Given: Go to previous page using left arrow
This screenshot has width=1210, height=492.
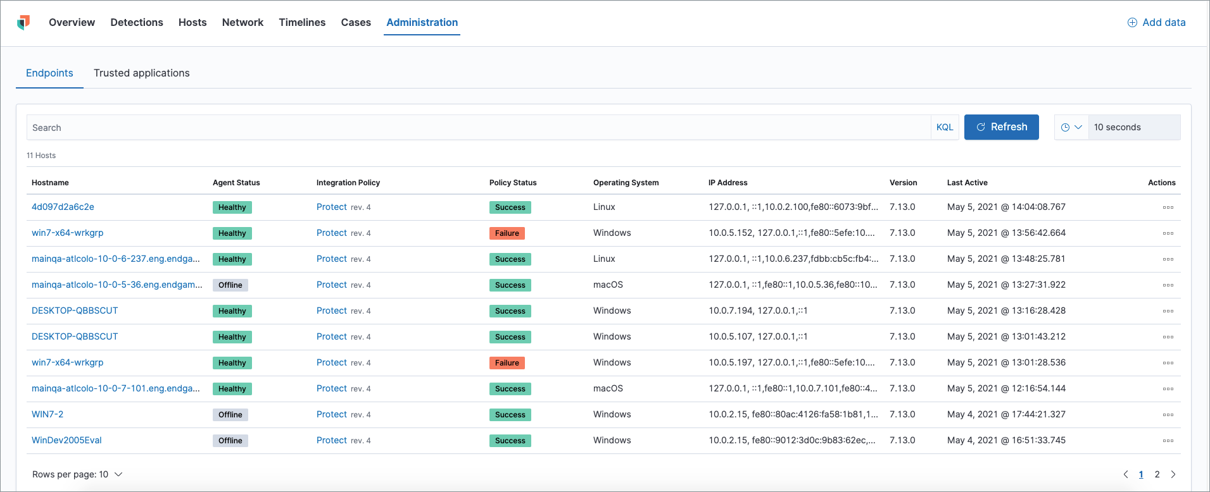Looking at the screenshot, I should (1125, 474).
